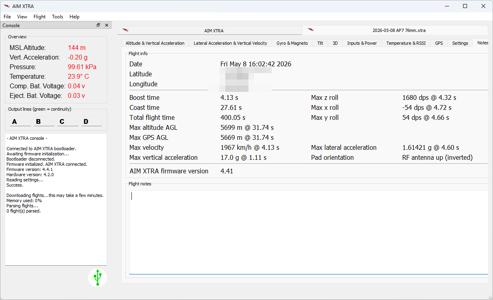Click the Max lateral acceleration value 1.61421 g

[431, 147]
